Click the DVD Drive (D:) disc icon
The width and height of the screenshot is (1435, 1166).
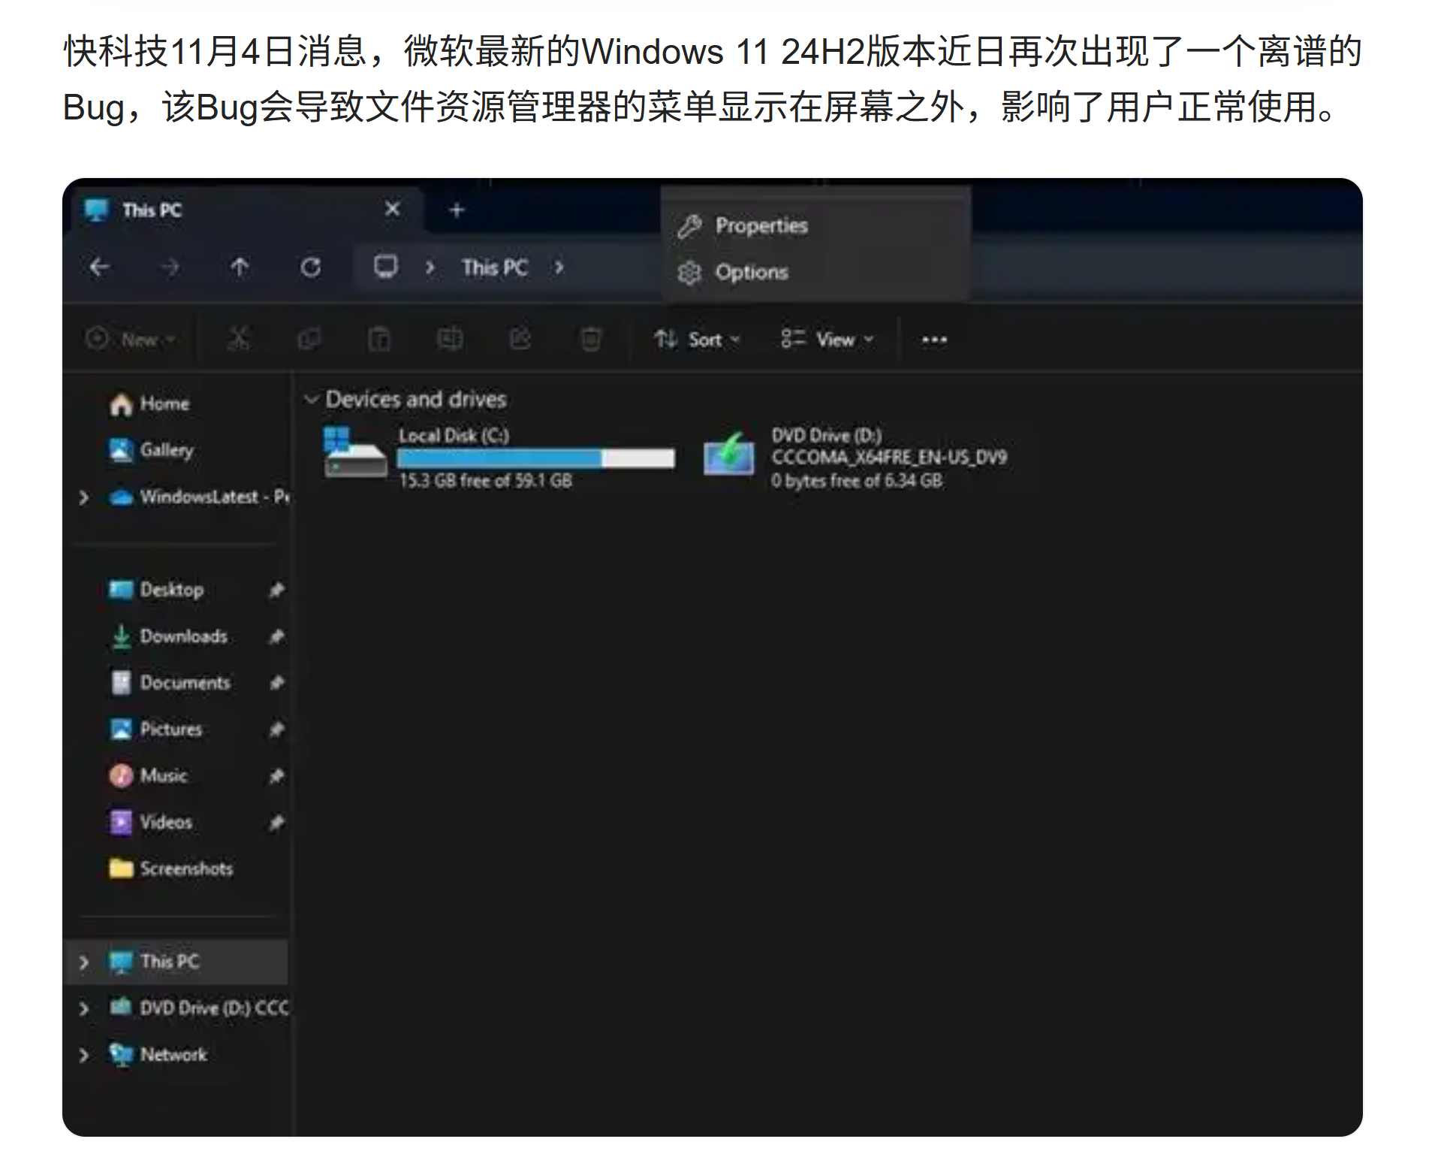728,454
